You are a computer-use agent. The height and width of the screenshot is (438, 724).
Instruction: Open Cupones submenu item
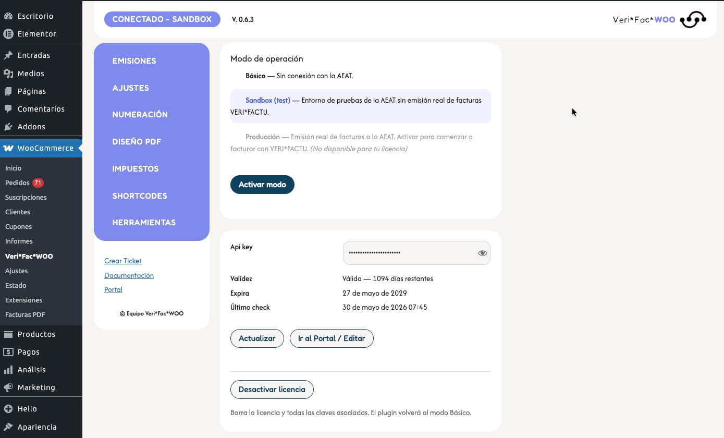(x=19, y=227)
